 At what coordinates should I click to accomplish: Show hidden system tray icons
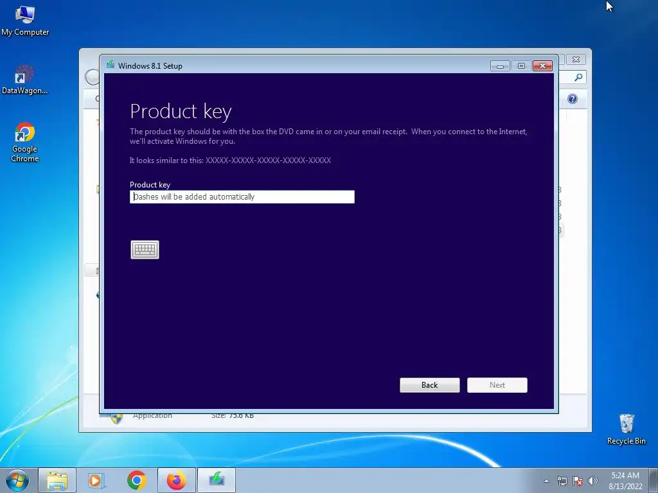pyautogui.click(x=546, y=481)
